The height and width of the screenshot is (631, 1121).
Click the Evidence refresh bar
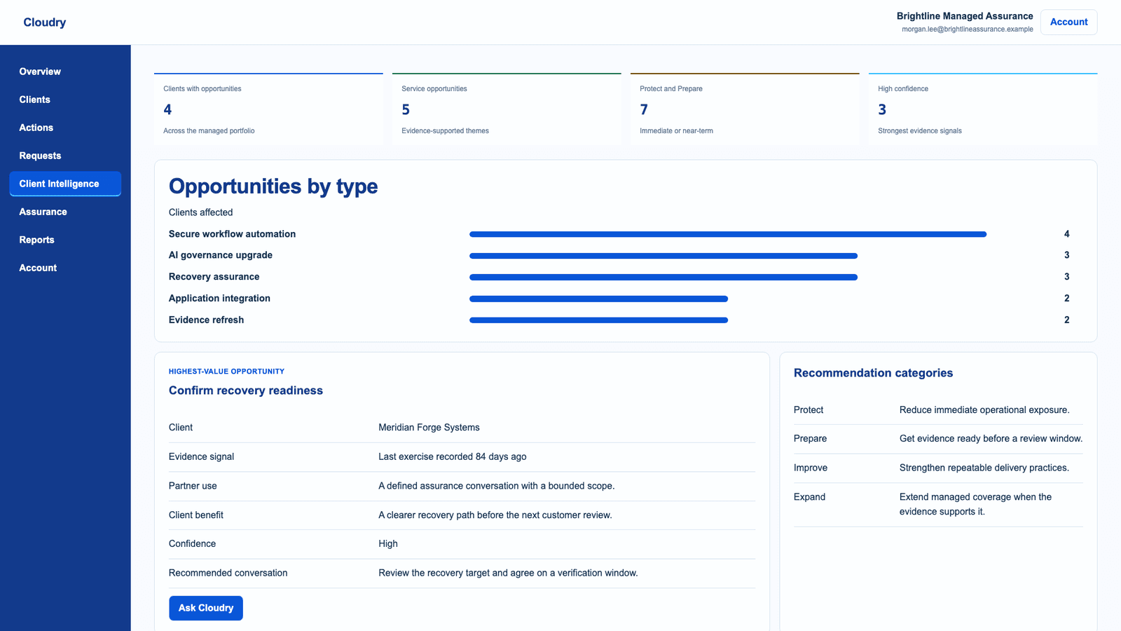(598, 320)
